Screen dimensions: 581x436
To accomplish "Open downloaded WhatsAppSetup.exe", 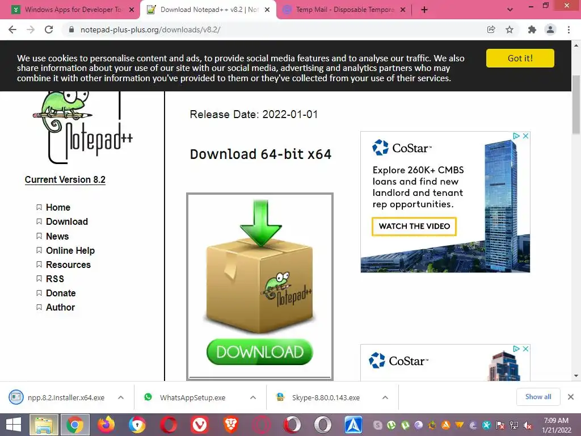I will 186,397.
